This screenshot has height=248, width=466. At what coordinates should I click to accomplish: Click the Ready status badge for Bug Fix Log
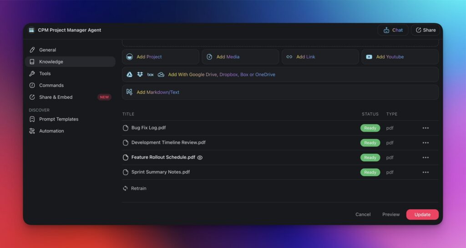coord(370,128)
